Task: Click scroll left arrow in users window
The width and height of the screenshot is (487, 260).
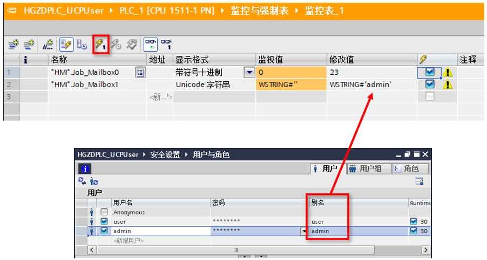Action: tap(92, 250)
